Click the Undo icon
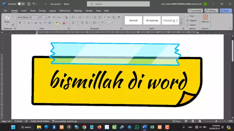234x131 pixels. coord(34,4)
